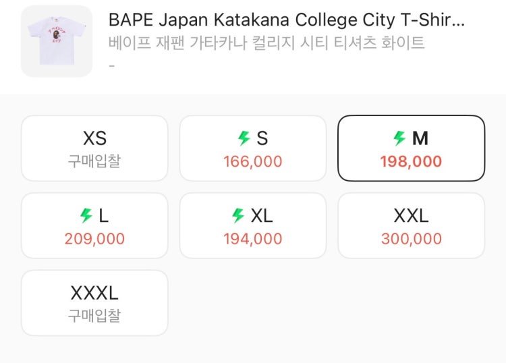Image resolution: width=506 pixels, height=363 pixels.
Task: Click the Korean product name subtitle
Action: pyautogui.click(x=266, y=43)
